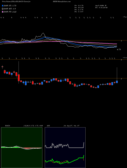Click the tall red candle with the highest wick
The height and width of the screenshot is (168, 127).
[x=19, y=78]
